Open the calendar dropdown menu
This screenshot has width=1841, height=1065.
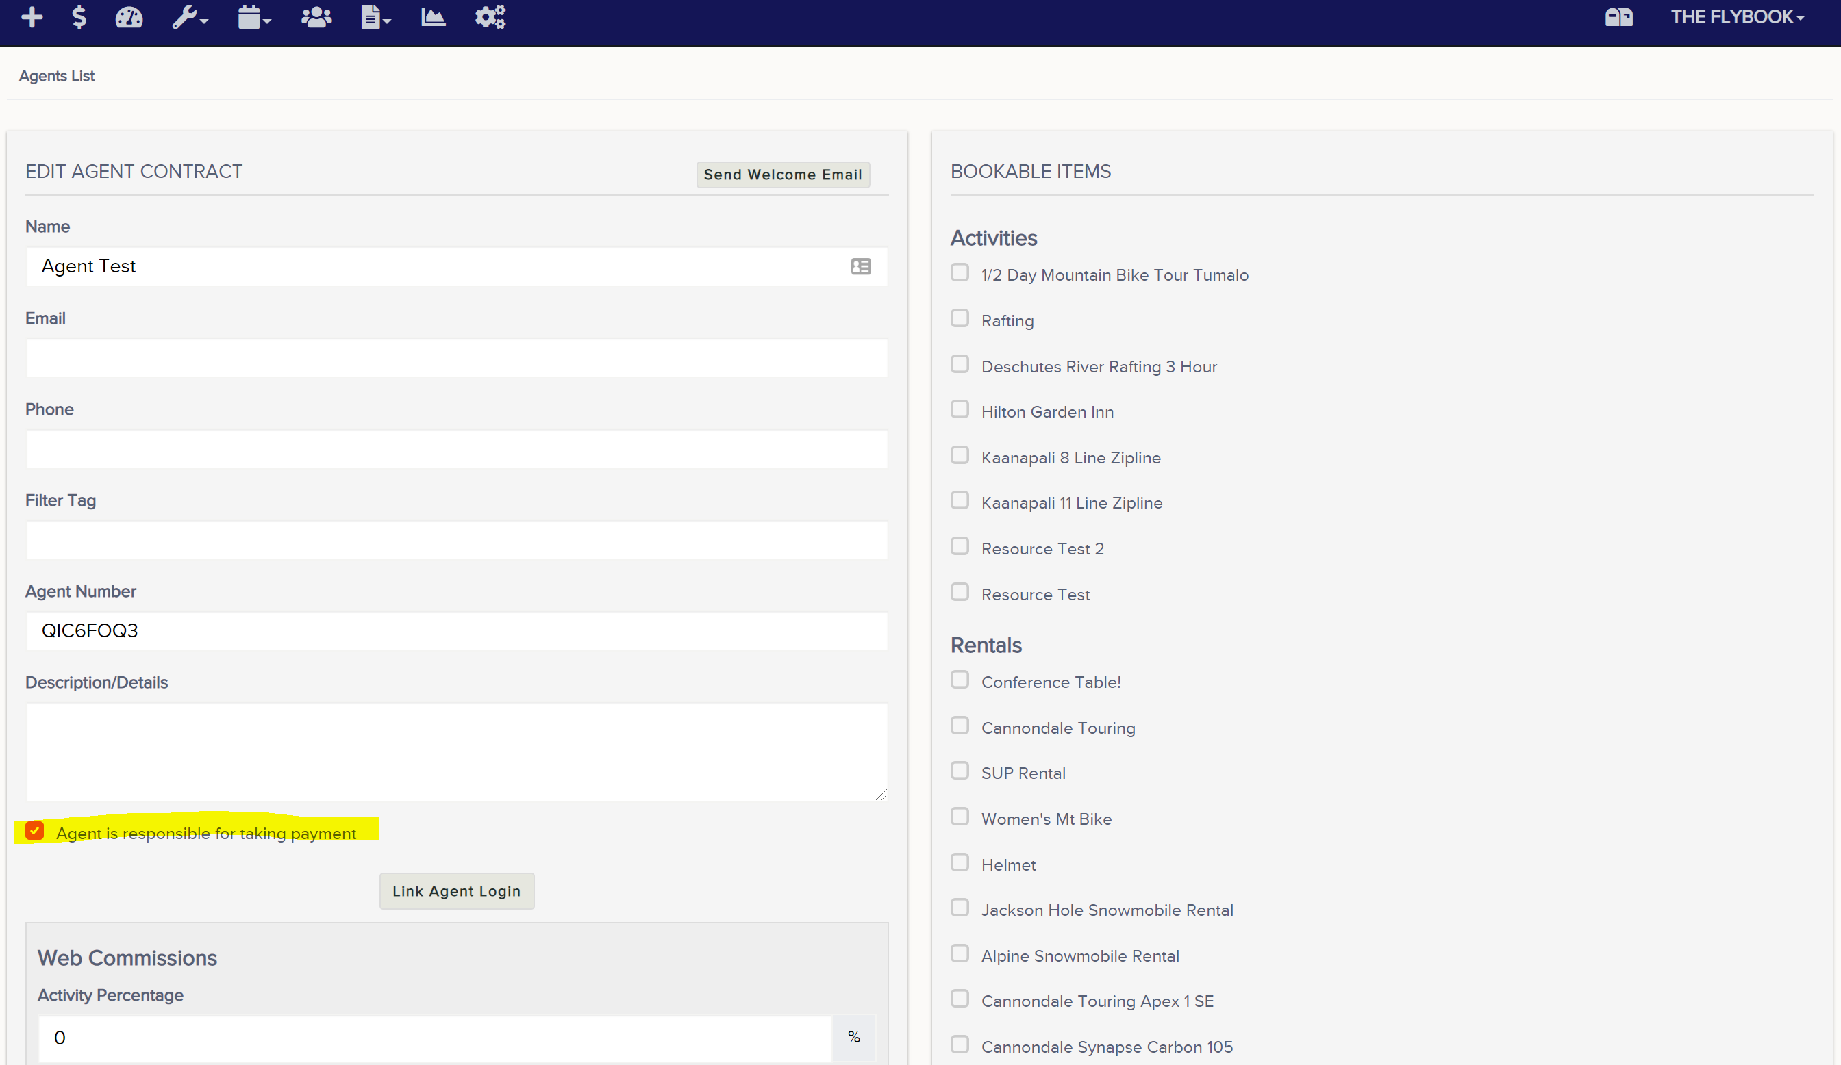(254, 17)
